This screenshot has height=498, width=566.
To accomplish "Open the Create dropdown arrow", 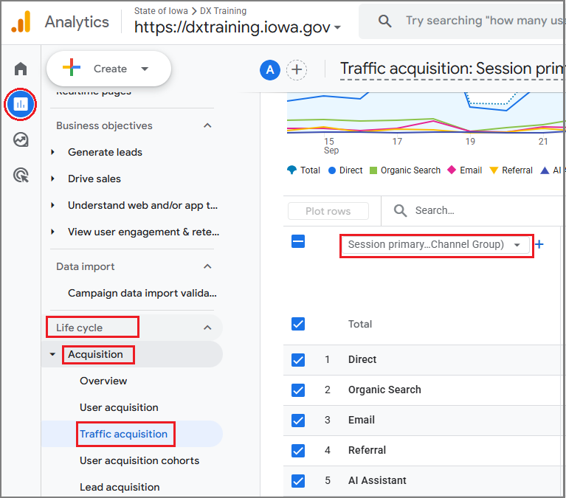I will (x=145, y=69).
